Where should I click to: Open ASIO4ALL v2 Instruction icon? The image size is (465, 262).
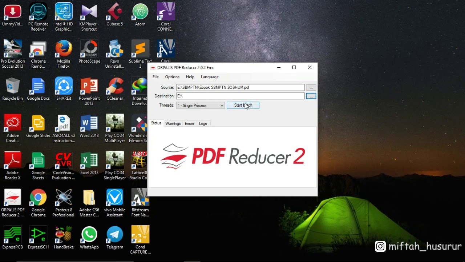[64, 128]
